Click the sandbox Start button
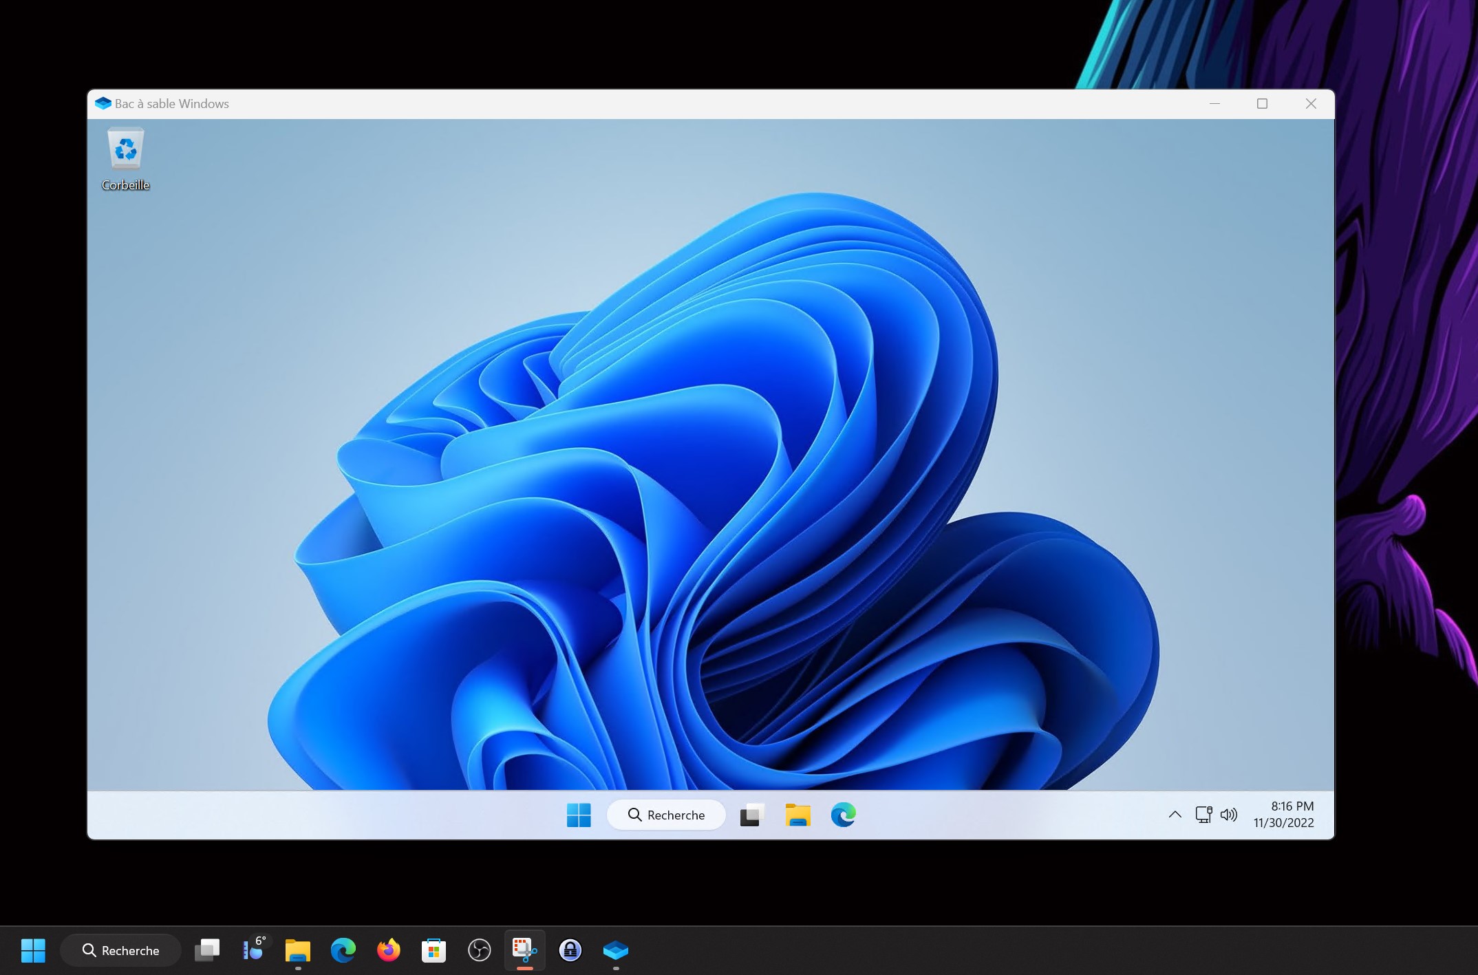This screenshot has height=975, width=1478. pyautogui.click(x=579, y=815)
